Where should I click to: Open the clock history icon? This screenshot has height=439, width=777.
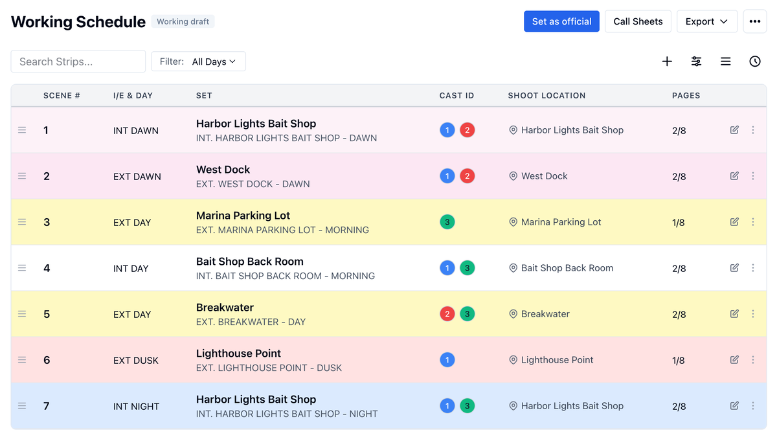click(755, 62)
